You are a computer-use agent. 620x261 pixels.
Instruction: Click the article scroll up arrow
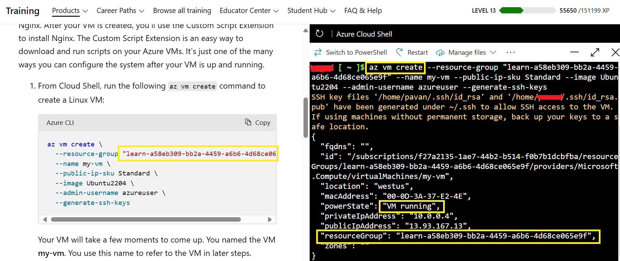coord(306,31)
